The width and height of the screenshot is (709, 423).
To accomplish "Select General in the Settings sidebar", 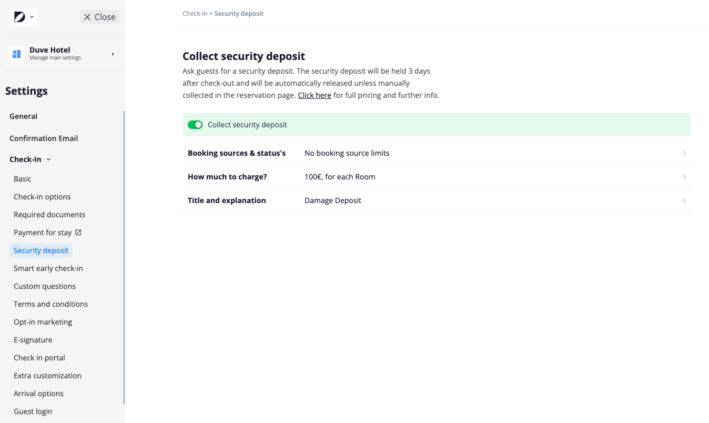I will click(23, 116).
